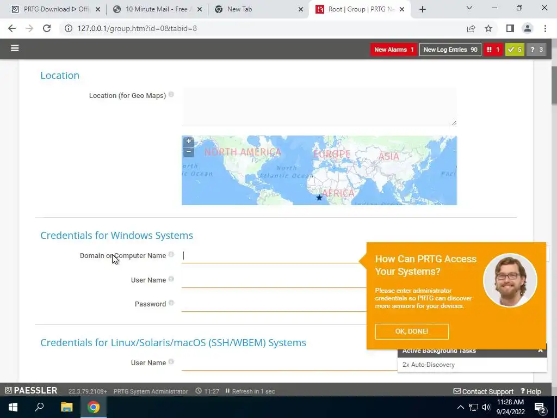Focus the Windows User Name field

274,280
